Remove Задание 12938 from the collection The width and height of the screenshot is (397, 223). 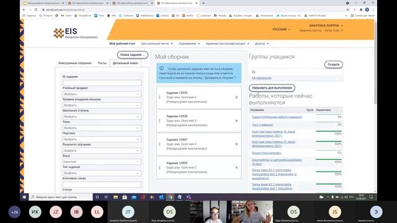tap(236, 121)
